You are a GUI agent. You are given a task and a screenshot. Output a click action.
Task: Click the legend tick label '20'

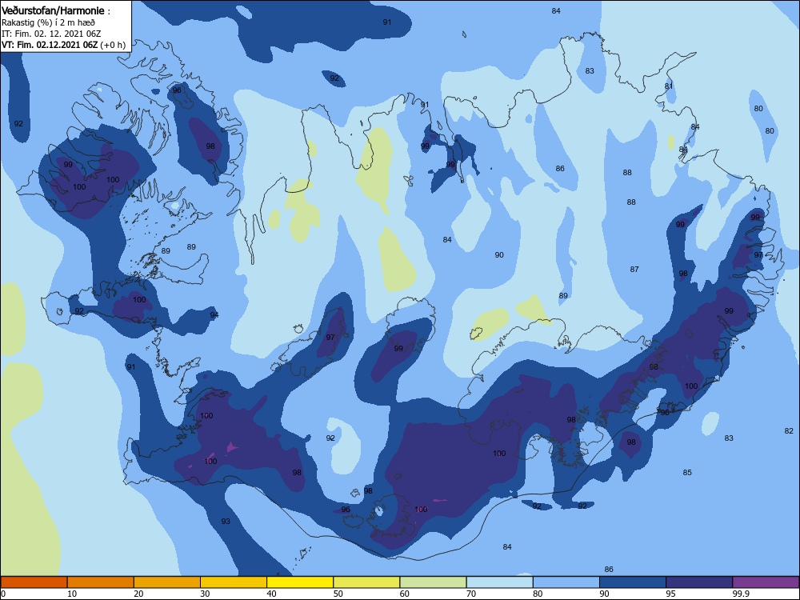138,594
